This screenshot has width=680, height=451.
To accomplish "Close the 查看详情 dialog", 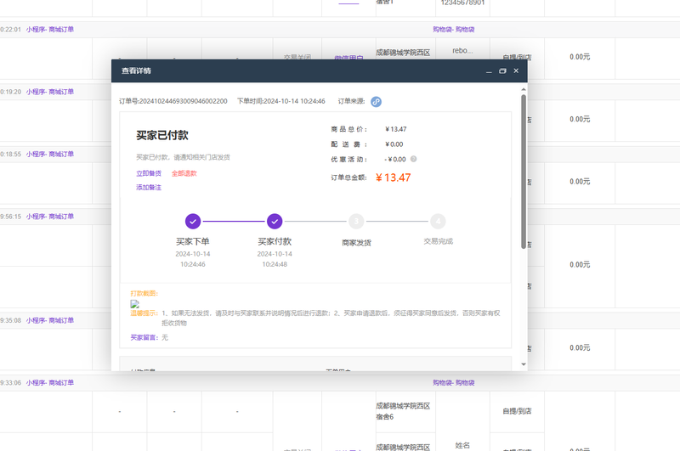I will tap(516, 71).
